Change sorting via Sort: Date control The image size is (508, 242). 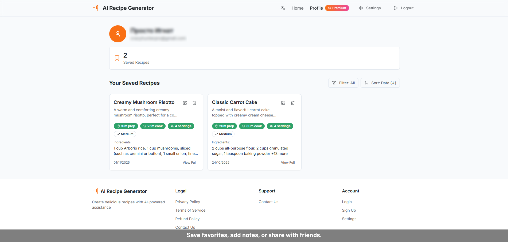(380, 83)
